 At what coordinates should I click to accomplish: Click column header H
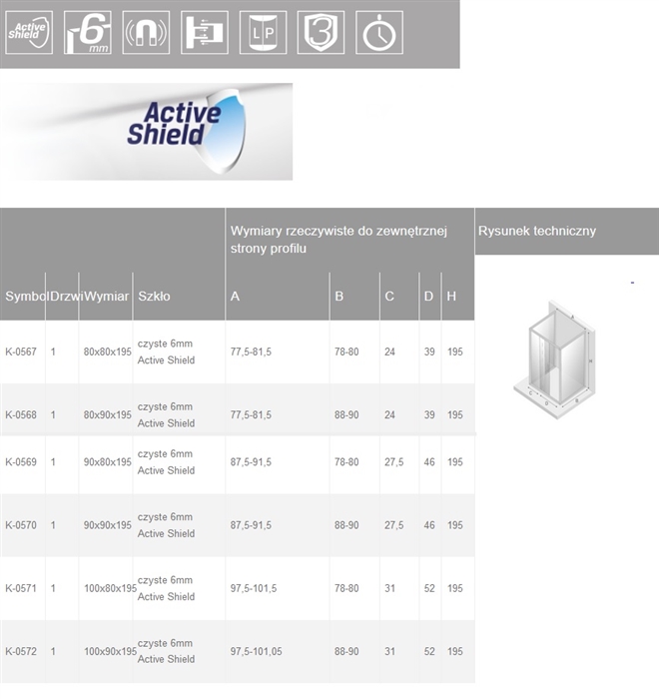click(x=451, y=297)
